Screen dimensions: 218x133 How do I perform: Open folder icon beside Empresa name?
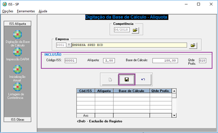[193, 45]
